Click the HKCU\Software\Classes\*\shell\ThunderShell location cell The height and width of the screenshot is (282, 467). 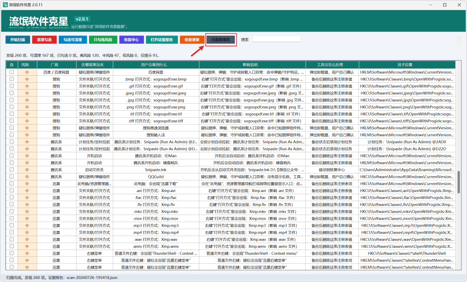pyautogui.click(x=407, y=253)
